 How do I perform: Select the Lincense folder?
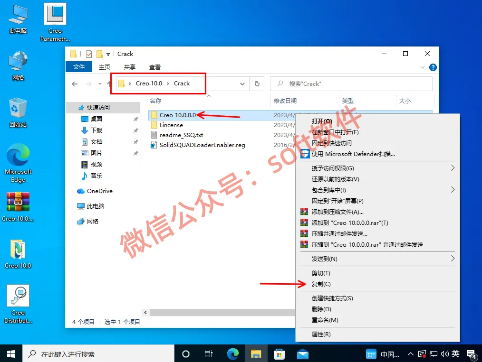pos(171,125)
